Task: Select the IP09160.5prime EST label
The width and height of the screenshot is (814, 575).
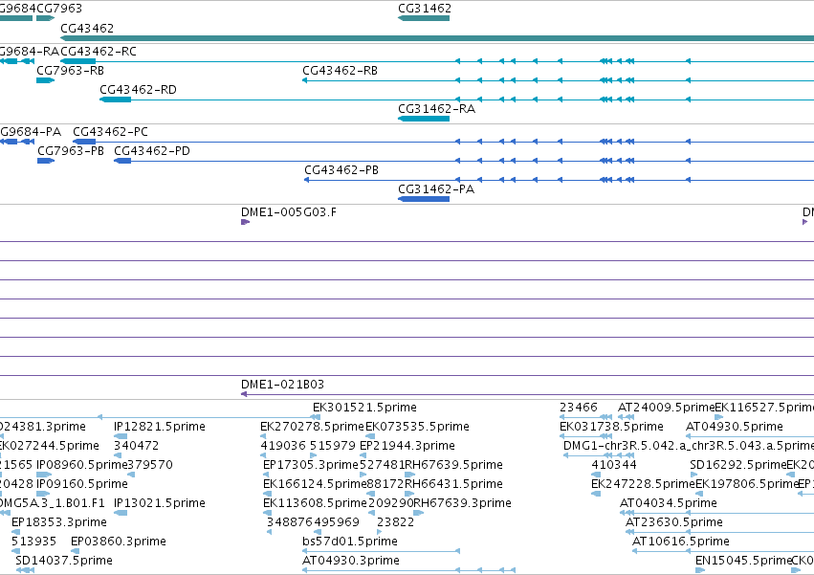Action: point(82,484)
